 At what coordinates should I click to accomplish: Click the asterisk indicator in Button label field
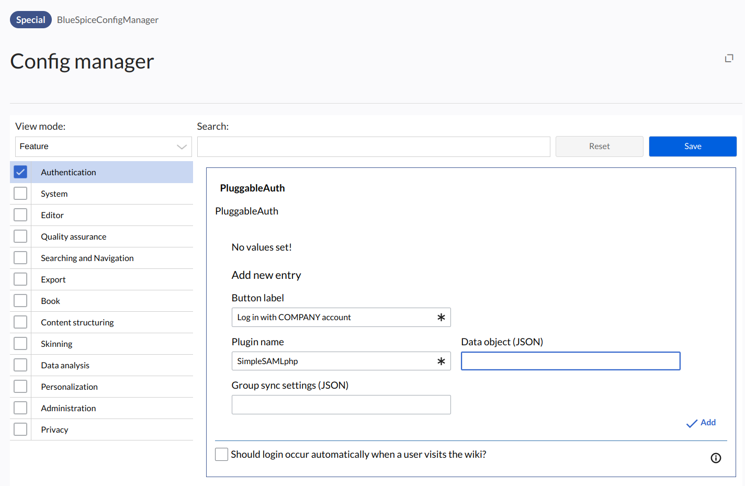441,318
